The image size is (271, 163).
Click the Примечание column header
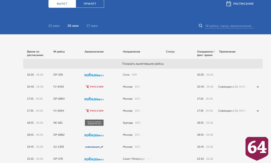[x=227, y=51]
